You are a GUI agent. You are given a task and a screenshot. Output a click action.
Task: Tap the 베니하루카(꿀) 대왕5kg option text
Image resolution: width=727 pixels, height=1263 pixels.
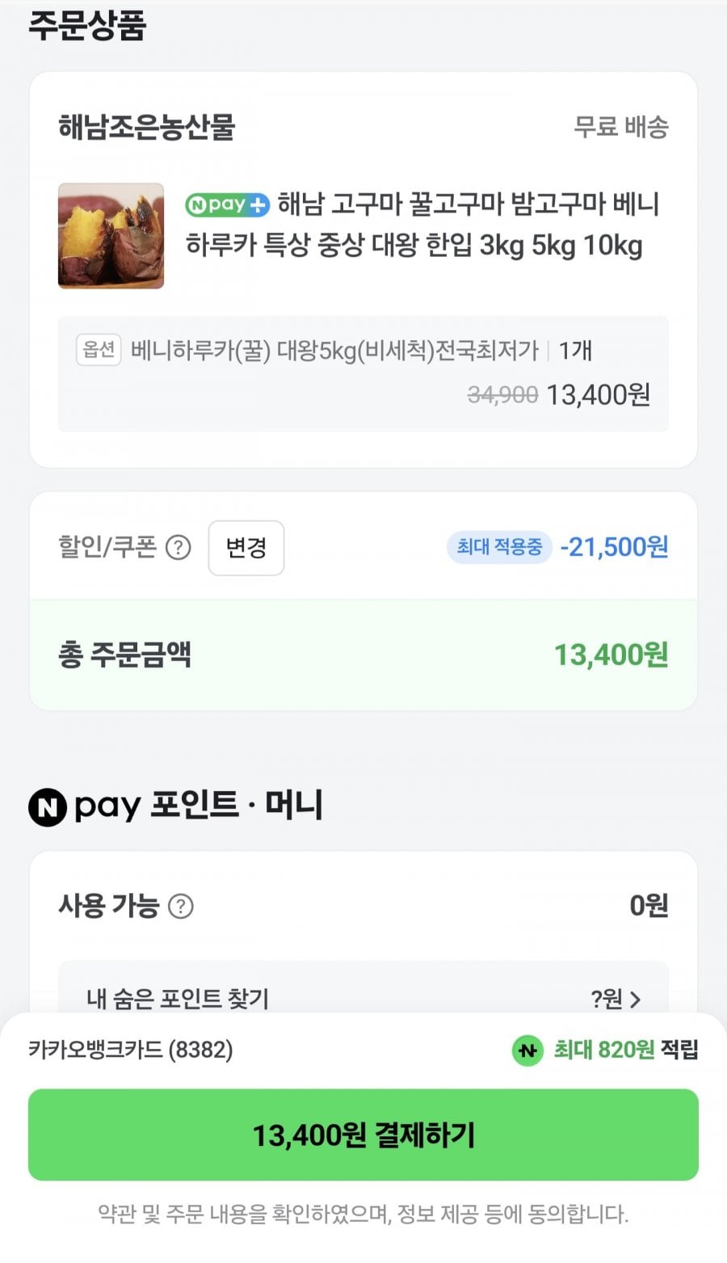click(x=334, y=351)
